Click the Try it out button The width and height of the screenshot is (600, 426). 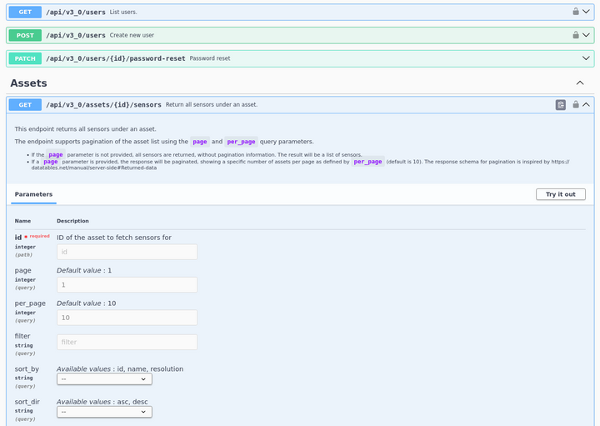pos(560,194)
